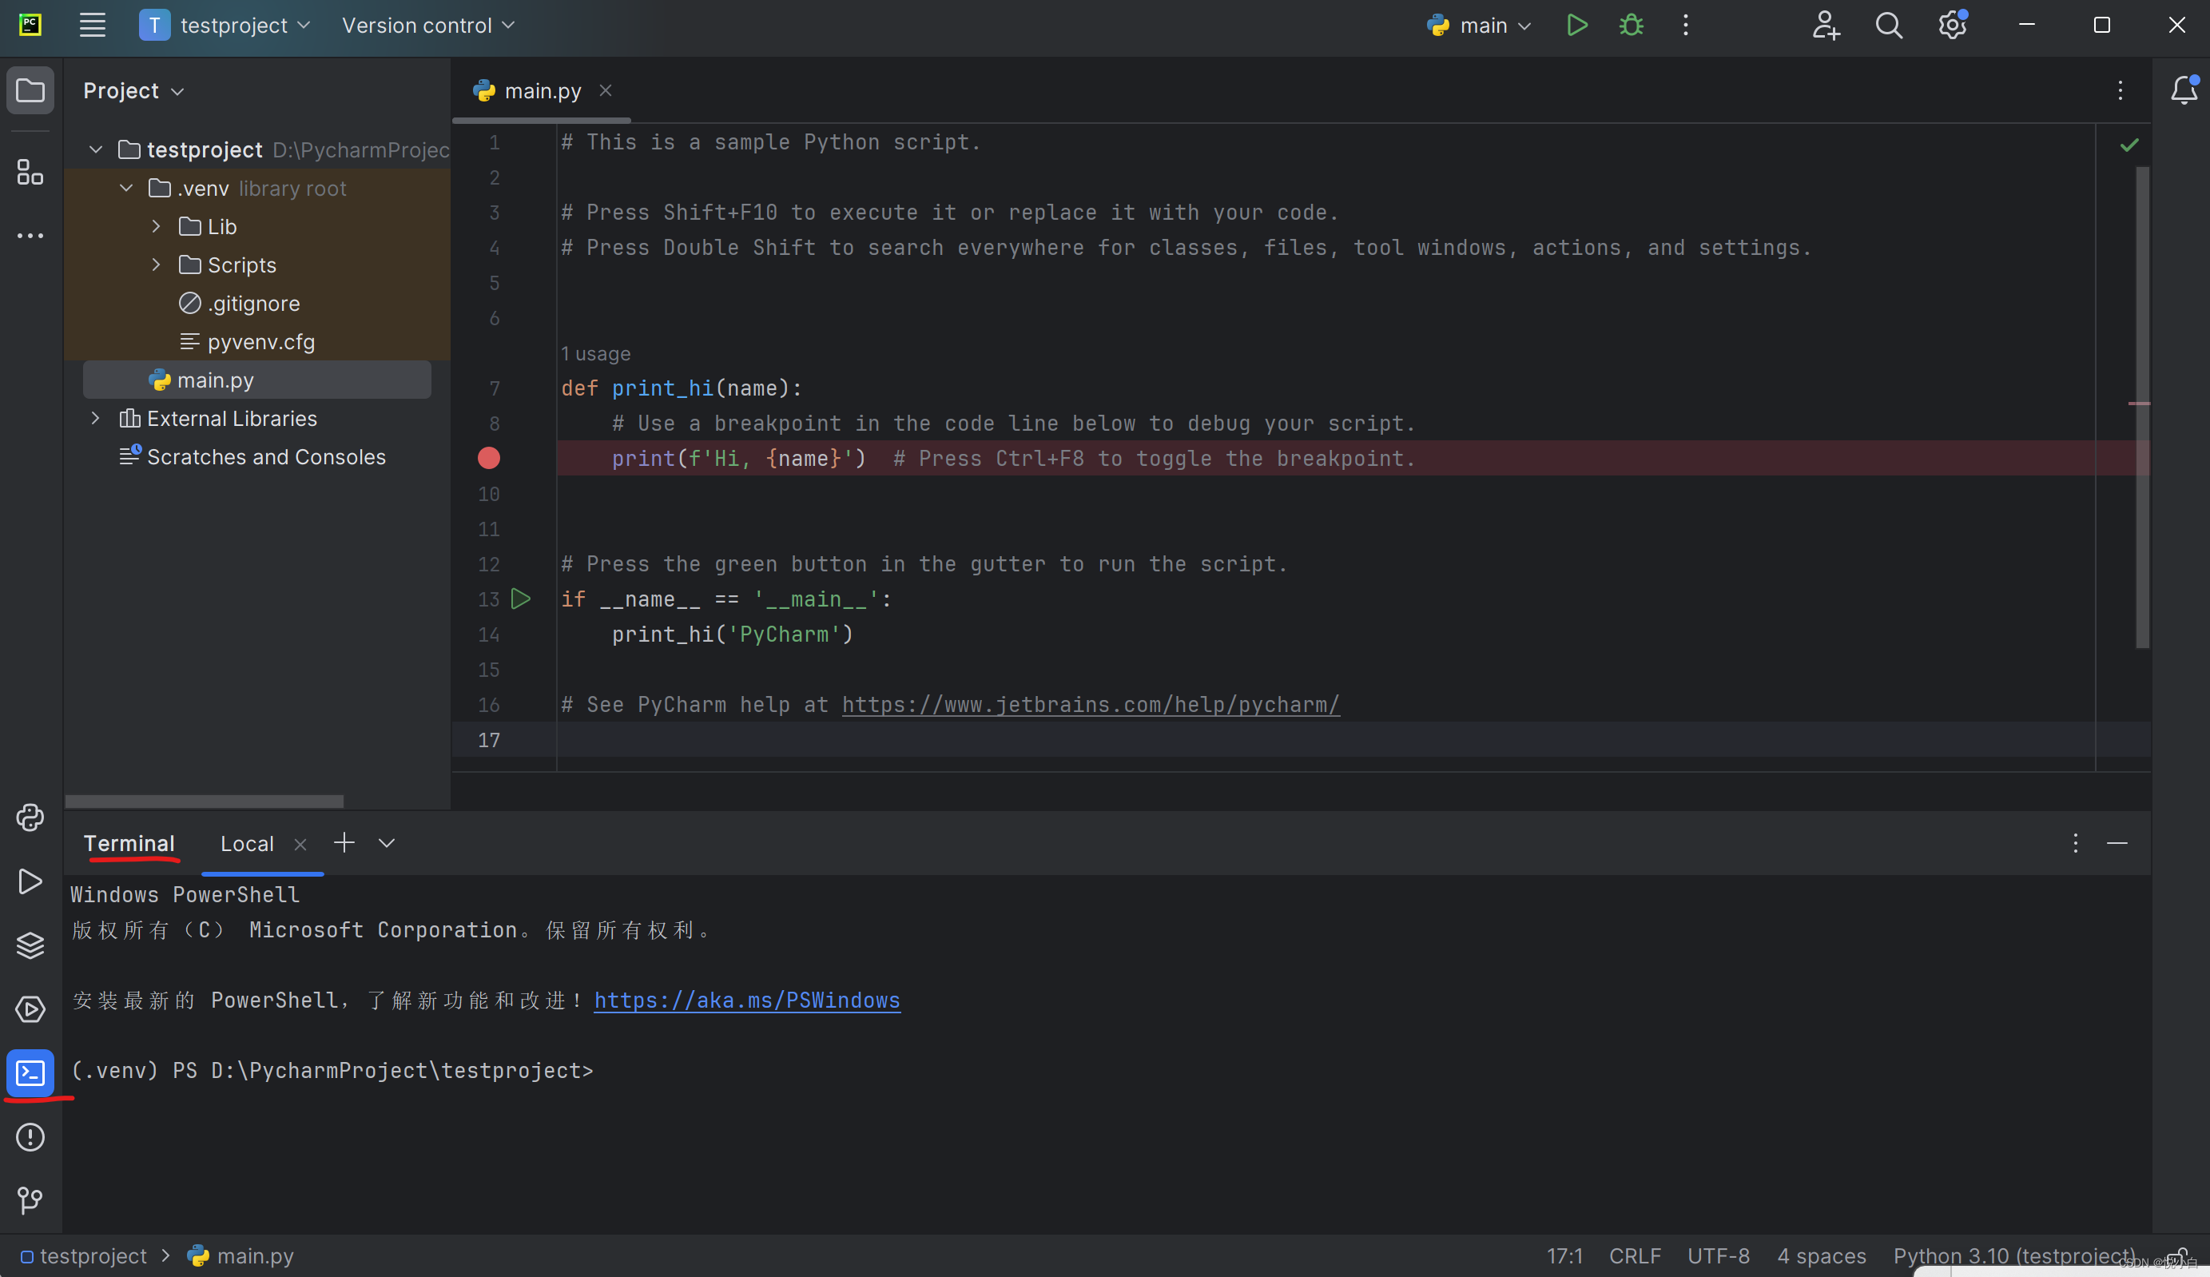Open the Services tool window icon
Screen dimensions: 2210x1277
[x=30, y=1008]
